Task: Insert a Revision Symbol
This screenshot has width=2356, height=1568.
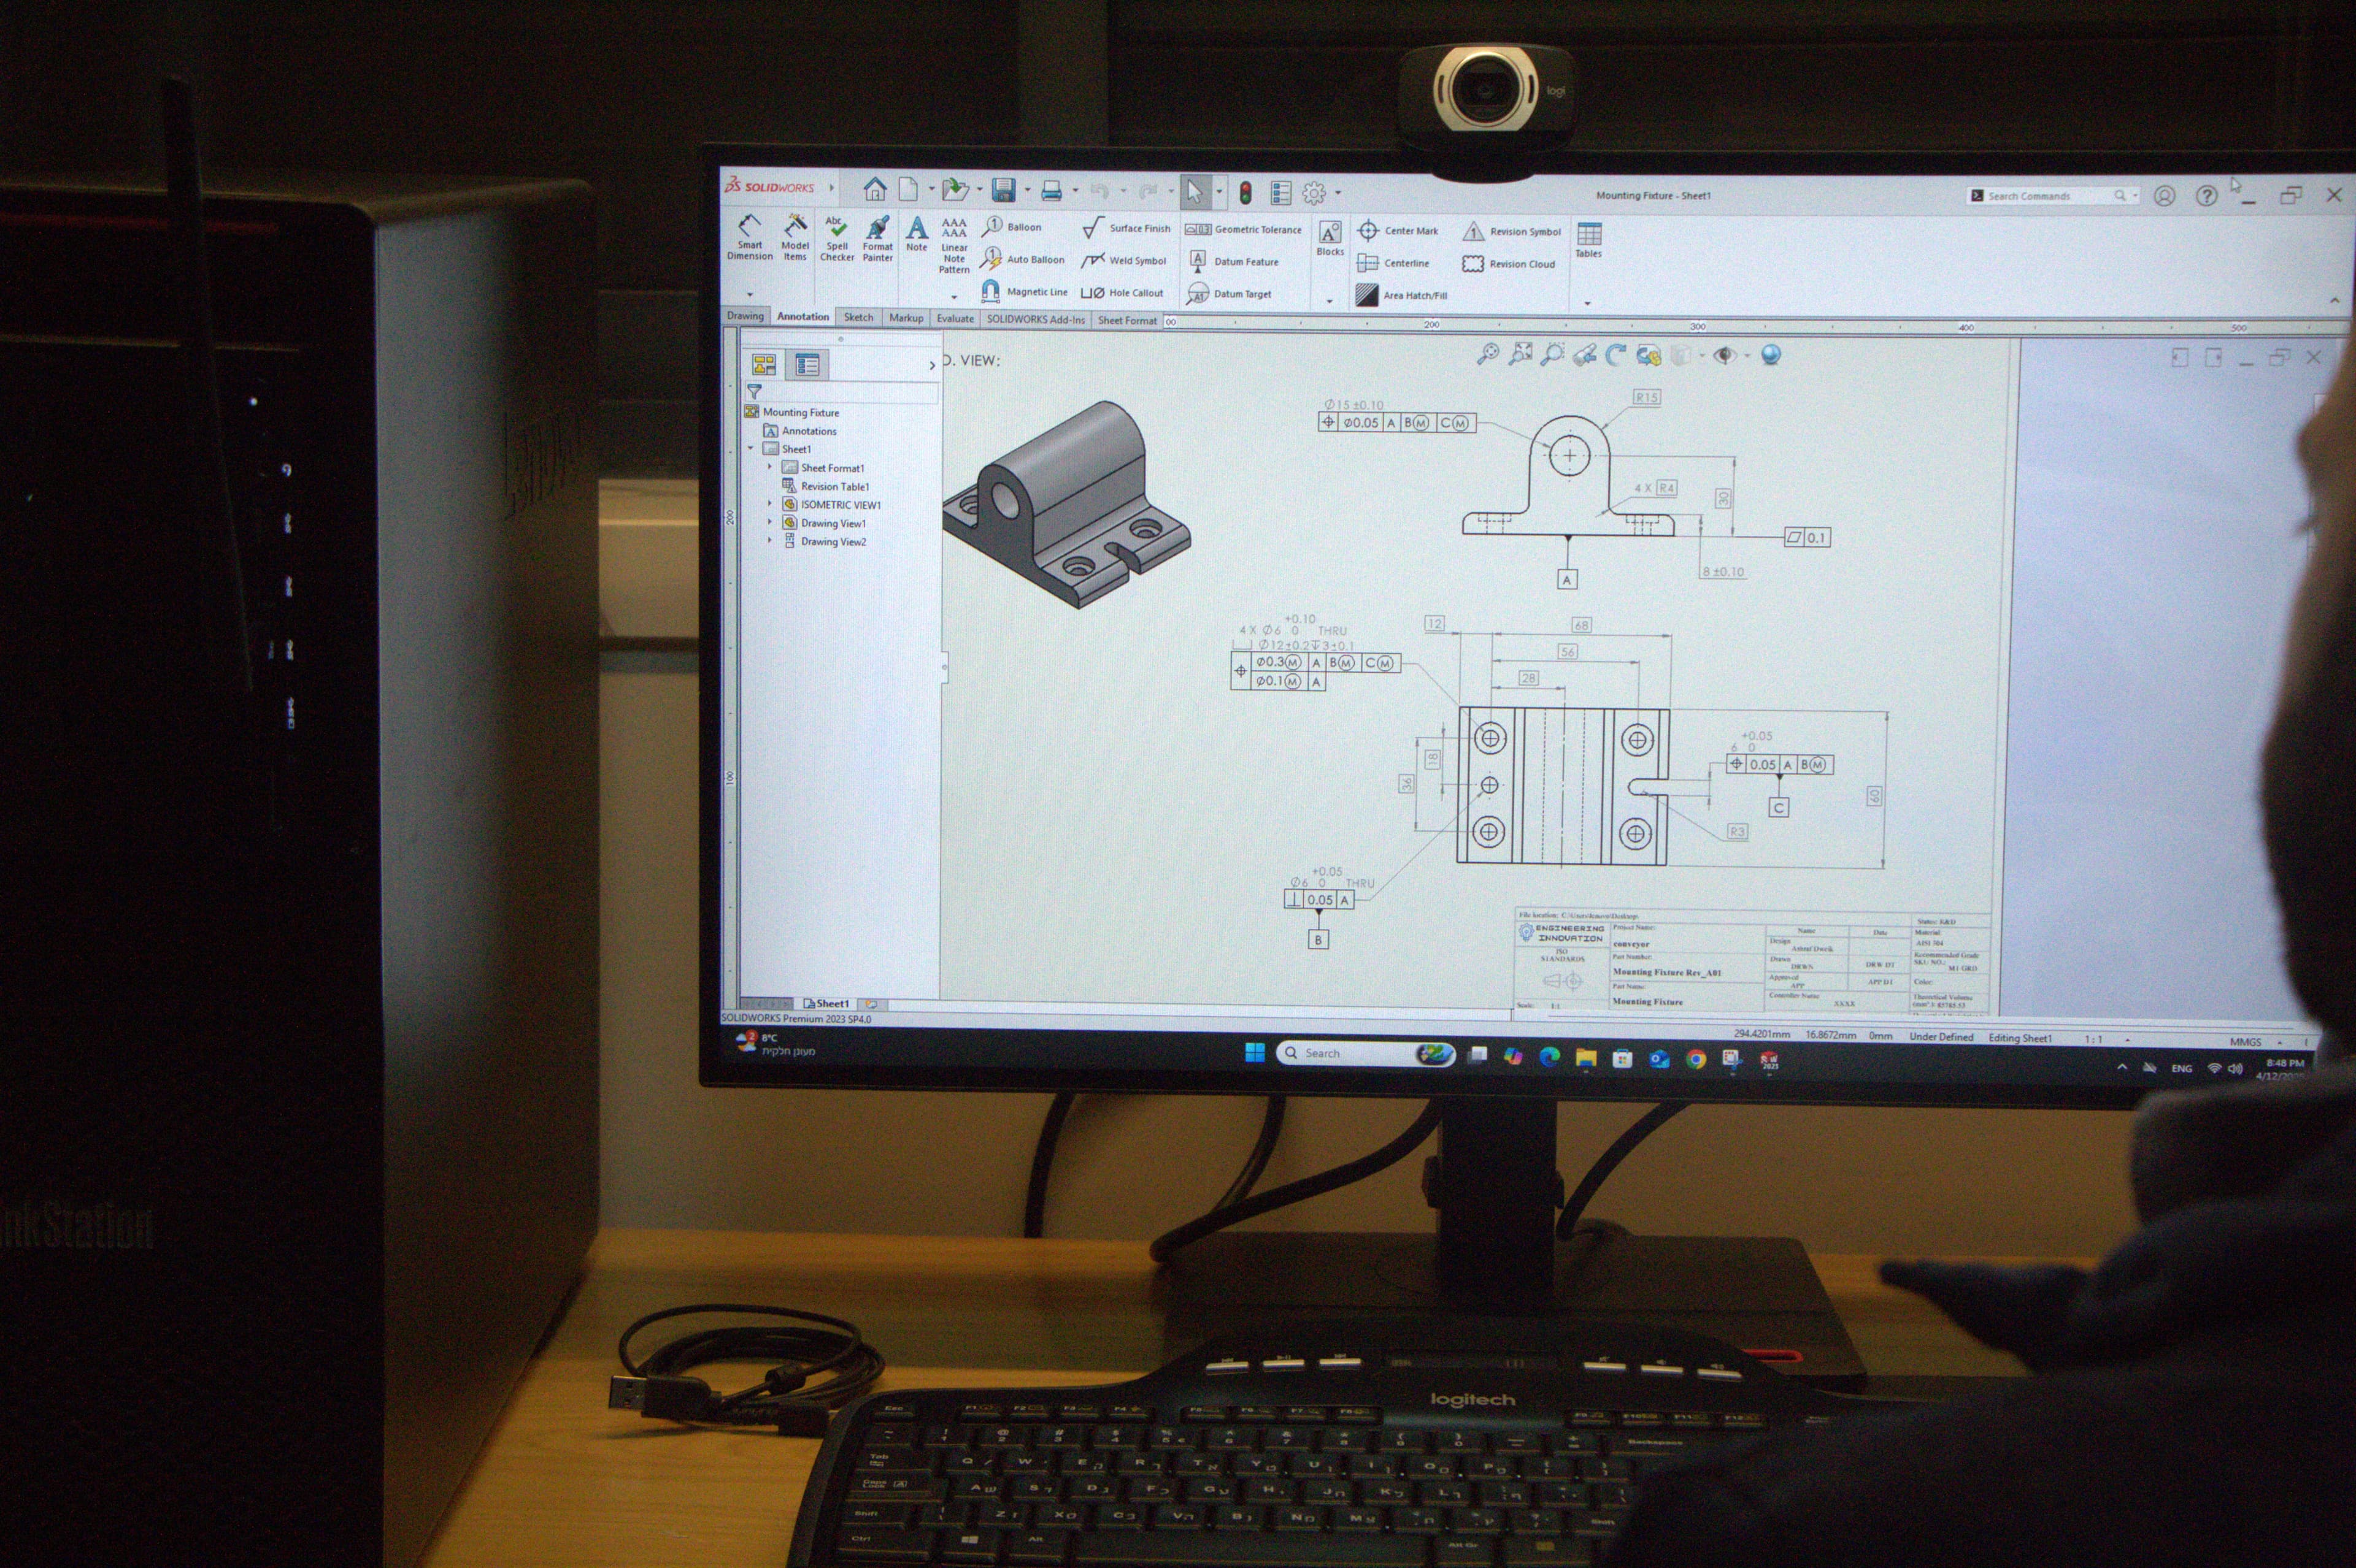Action: [x=1512, y=232]
